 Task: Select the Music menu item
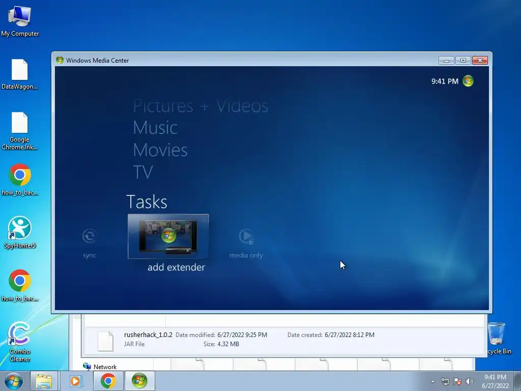[x=155, y=128]
